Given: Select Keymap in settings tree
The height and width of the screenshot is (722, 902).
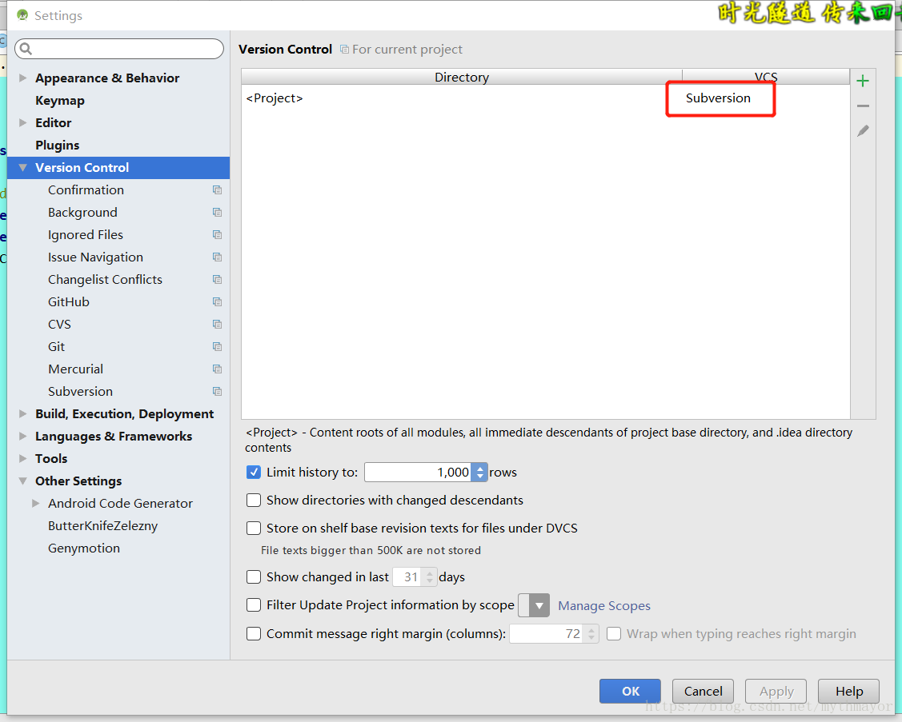Looking at the screenshot, I should pyautogui.click(x=60, y=101).
